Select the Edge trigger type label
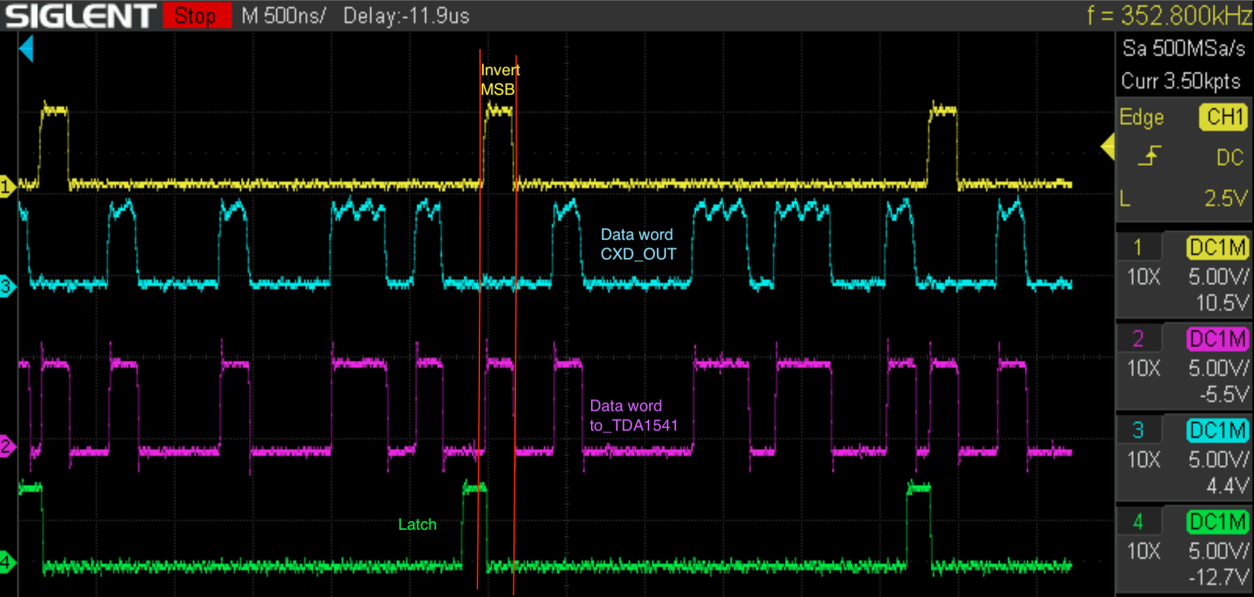This screenshot has height=597, width=1254. 1142,117
